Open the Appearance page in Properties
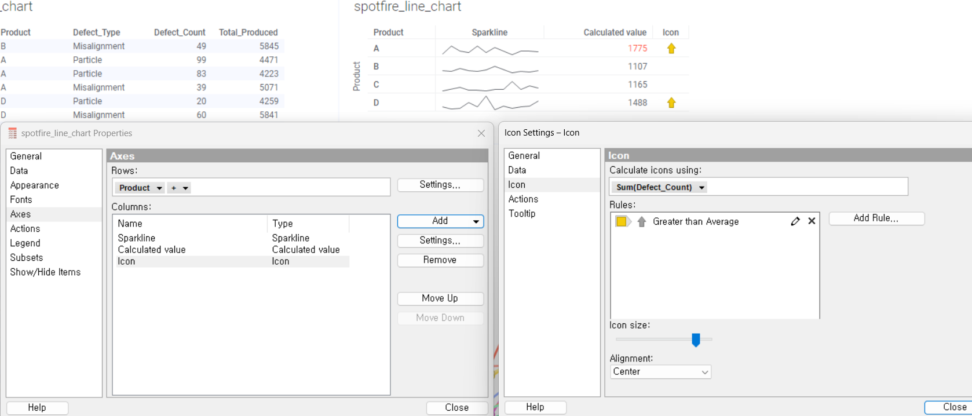 35,185
